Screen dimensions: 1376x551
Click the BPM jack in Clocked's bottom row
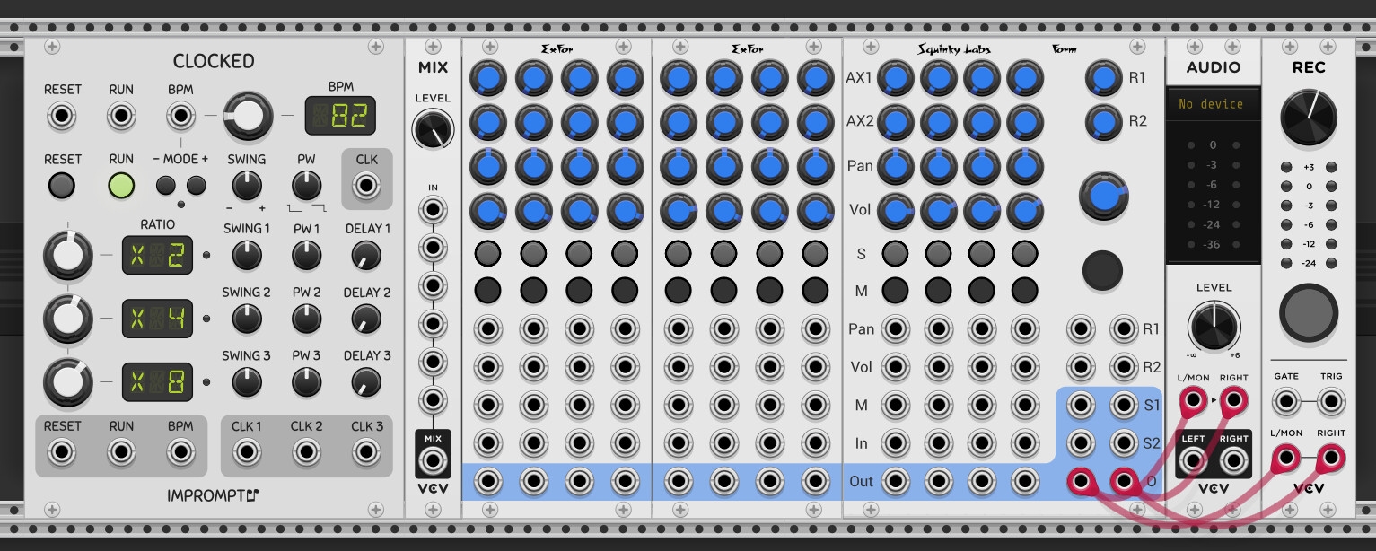[x=180, y=451]
